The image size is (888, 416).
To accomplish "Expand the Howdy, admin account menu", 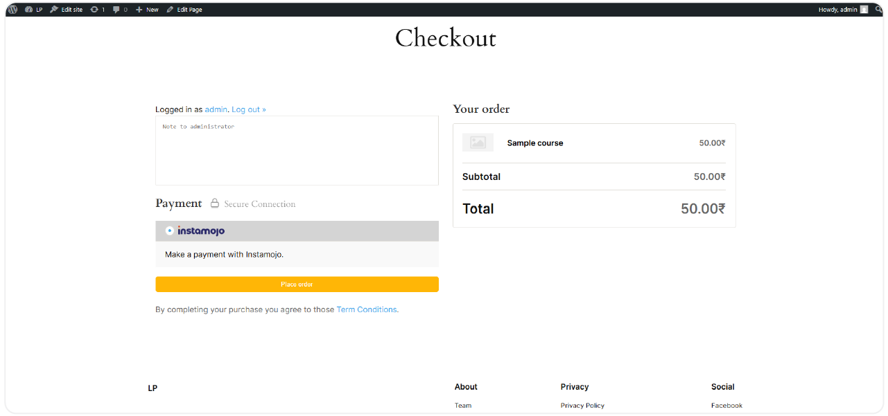I will point(837,10).
